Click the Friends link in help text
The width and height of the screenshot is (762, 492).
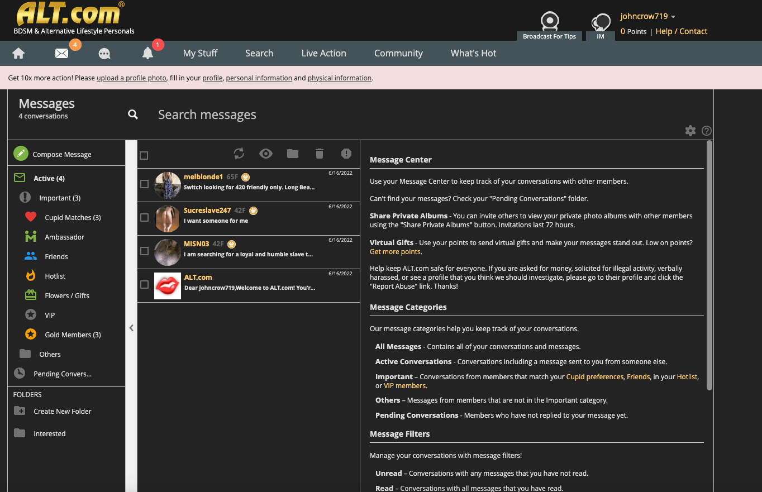[638, 376]
